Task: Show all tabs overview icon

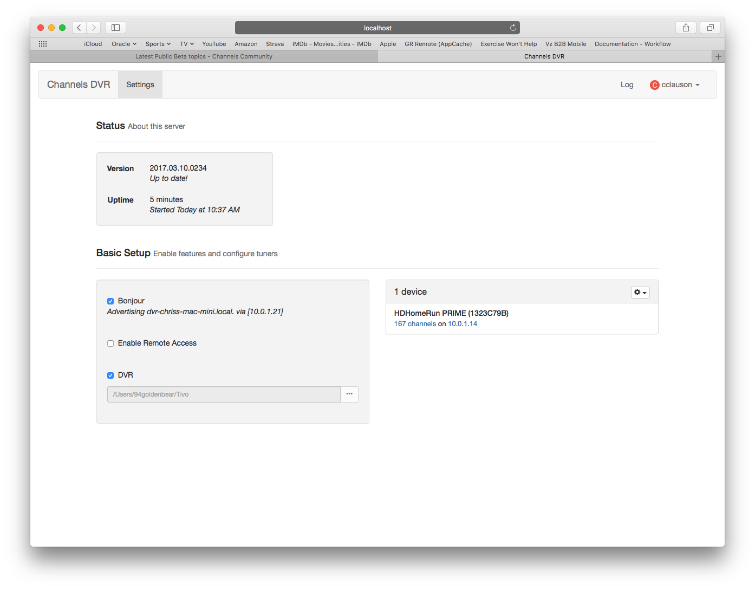Action: click(x=710, y=28)
